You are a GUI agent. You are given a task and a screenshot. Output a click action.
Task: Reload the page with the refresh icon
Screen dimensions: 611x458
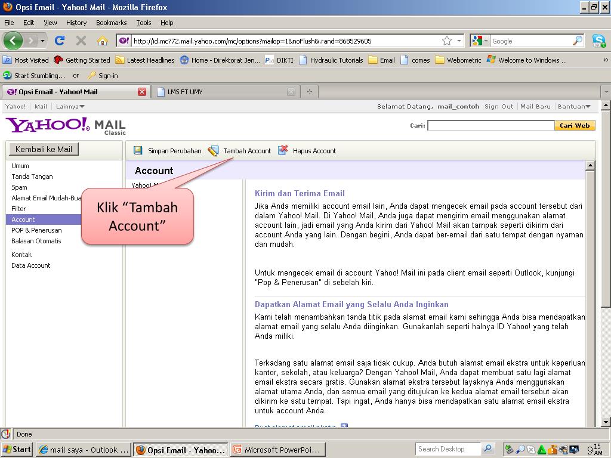pos(60,41)
